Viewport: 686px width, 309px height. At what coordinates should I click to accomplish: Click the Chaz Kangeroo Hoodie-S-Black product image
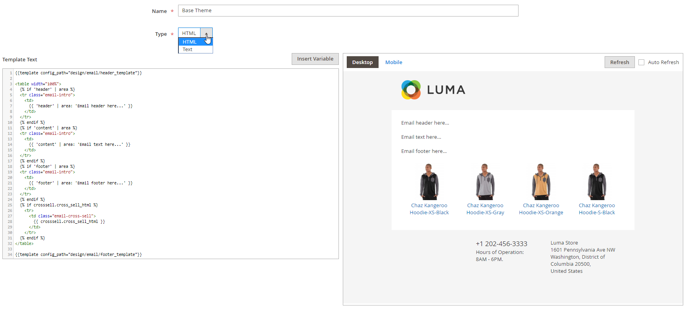click(597, 182)
